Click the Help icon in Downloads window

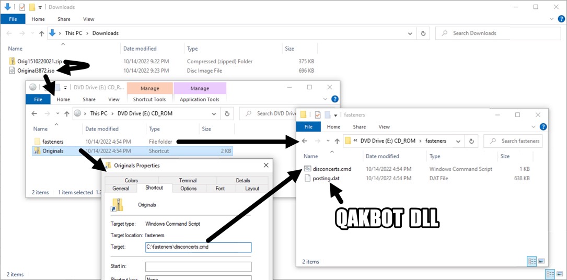561,19
